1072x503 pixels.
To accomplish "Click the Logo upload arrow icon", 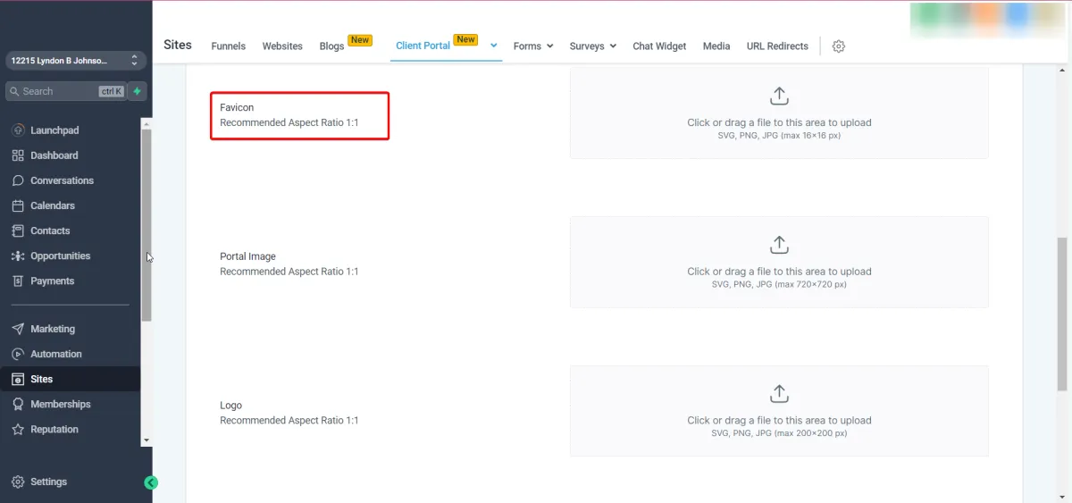I will (x=779, y=393).
